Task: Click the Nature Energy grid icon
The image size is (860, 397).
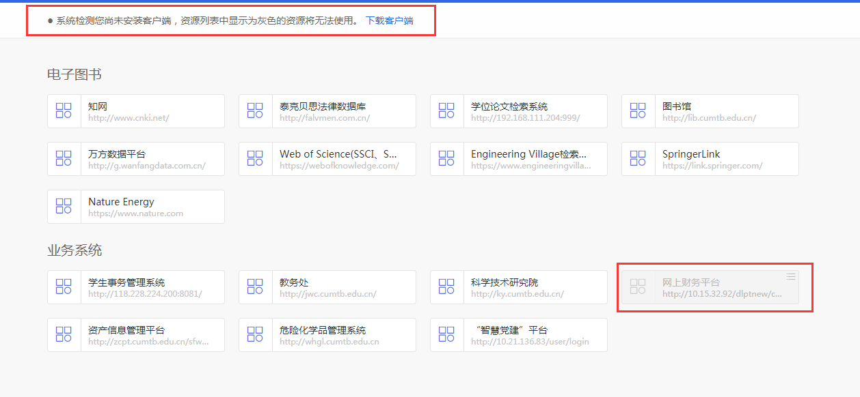Action: [64, 207]
